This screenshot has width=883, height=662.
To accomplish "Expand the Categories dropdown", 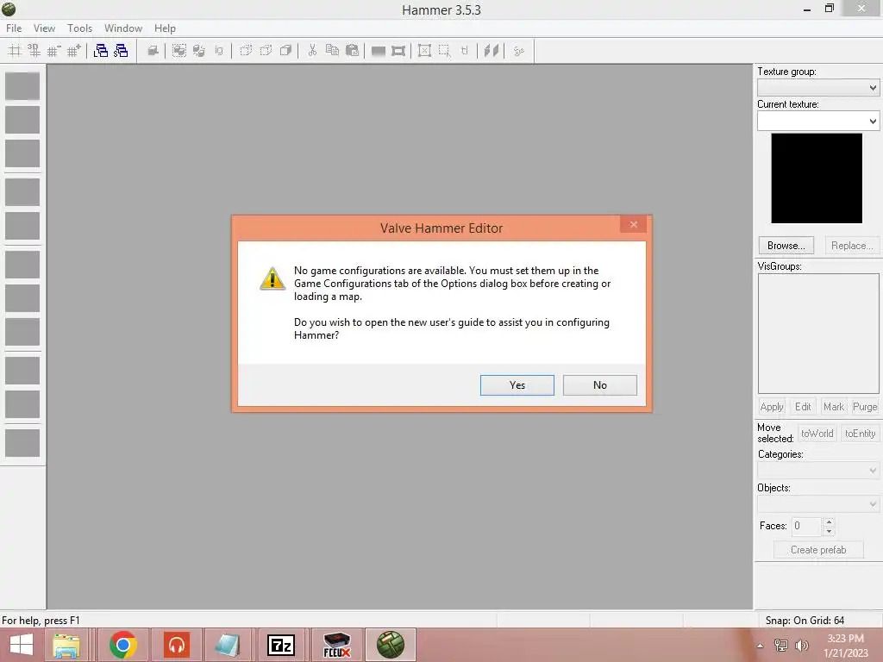I will (873, 471).
